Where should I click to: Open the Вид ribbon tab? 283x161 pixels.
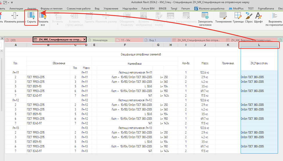pyautogui.click(x=97, y=8)
